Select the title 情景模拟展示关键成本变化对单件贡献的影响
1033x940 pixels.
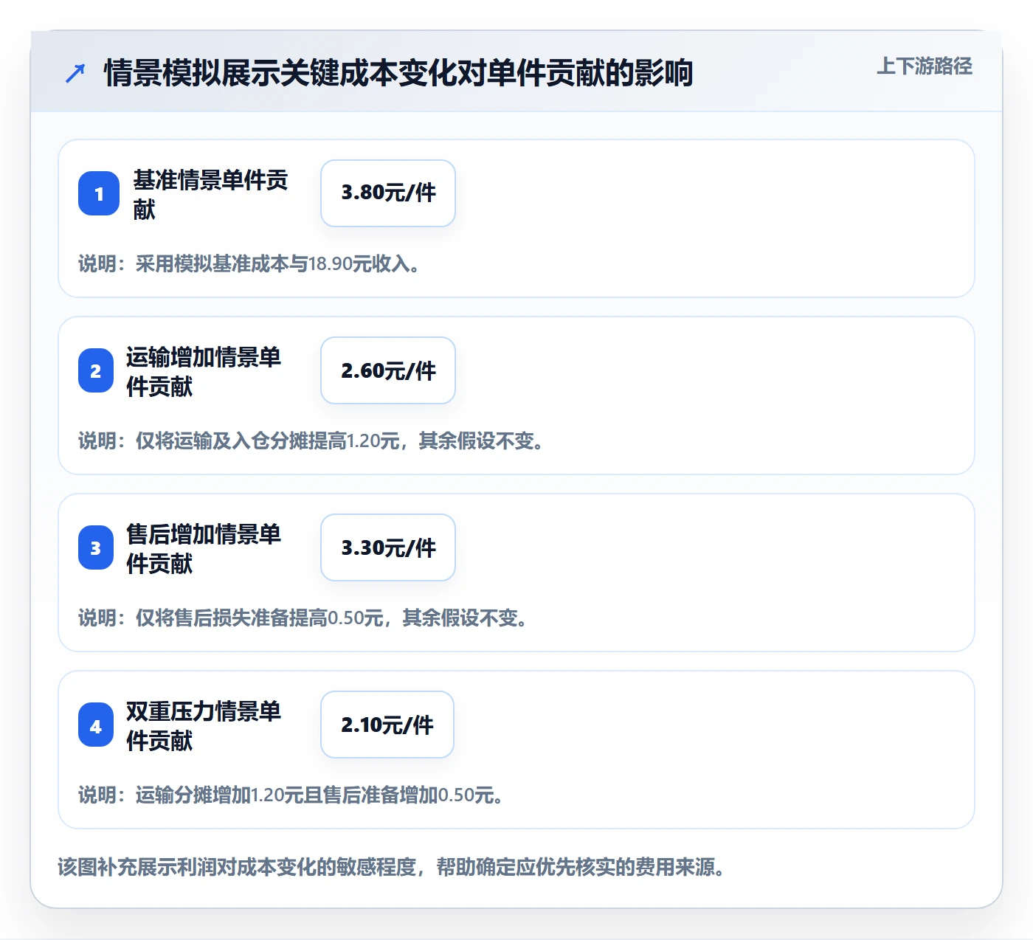pyautogui.click(x=398, y=73)
